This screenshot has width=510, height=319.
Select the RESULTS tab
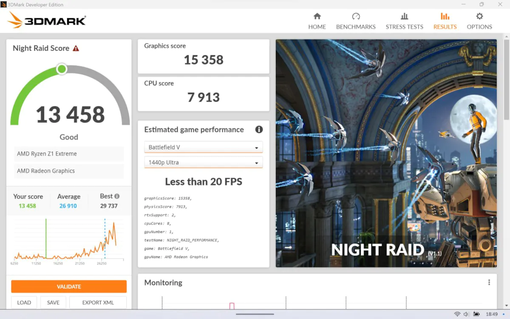(445, 21)
